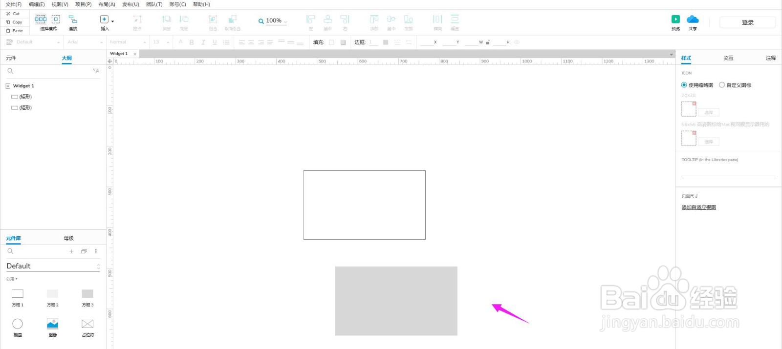Activate the 连接 connector tool
This screenshot has height=349, width=782.
coord(73,19)
